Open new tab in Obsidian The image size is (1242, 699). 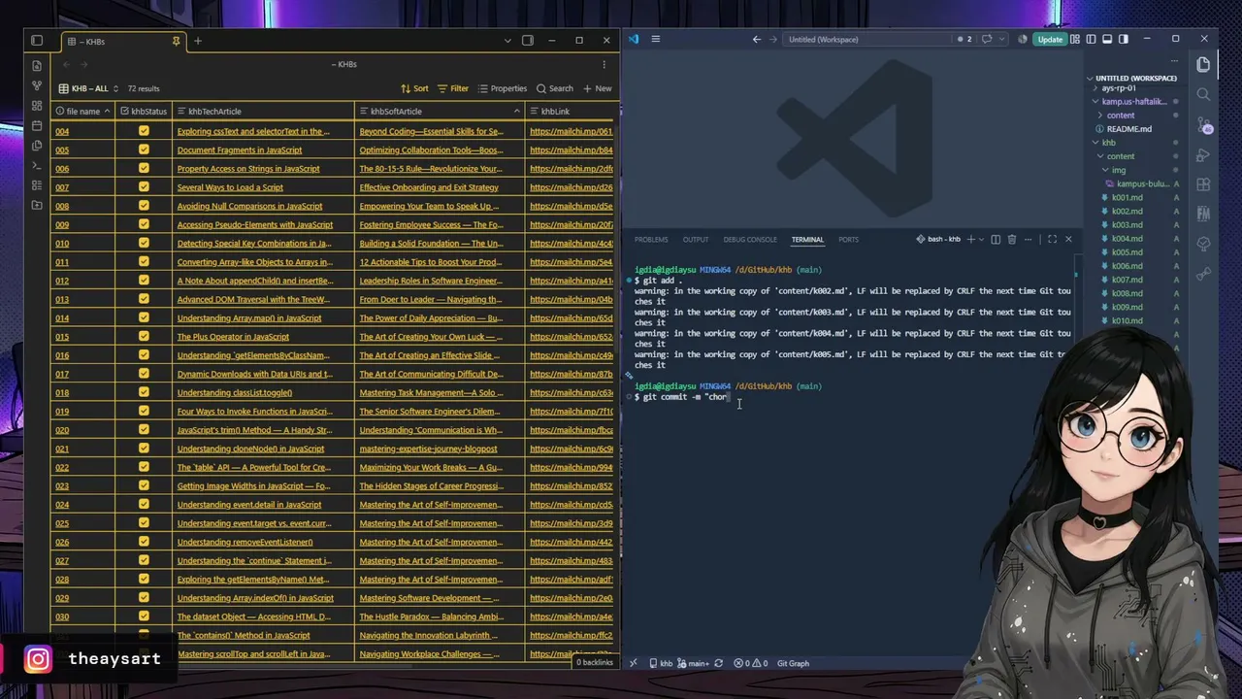pyautogui.click(x=198, y=41)
